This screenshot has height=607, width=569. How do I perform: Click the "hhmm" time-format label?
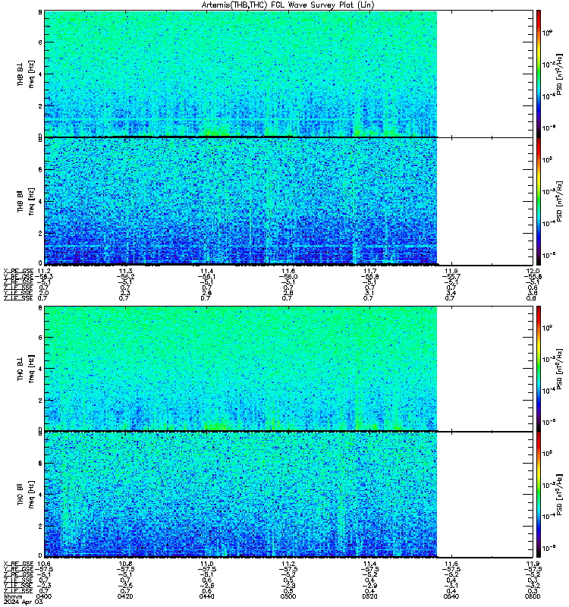(x=13, y=596)
